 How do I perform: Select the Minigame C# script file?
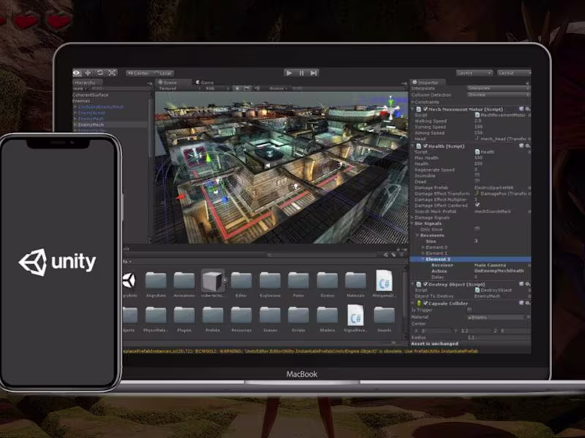coord(384,281)
